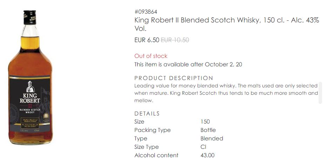Click the scrollbar beside the product description
The width and height of the screenshot is (334, 159).
(x=320, y=93)
